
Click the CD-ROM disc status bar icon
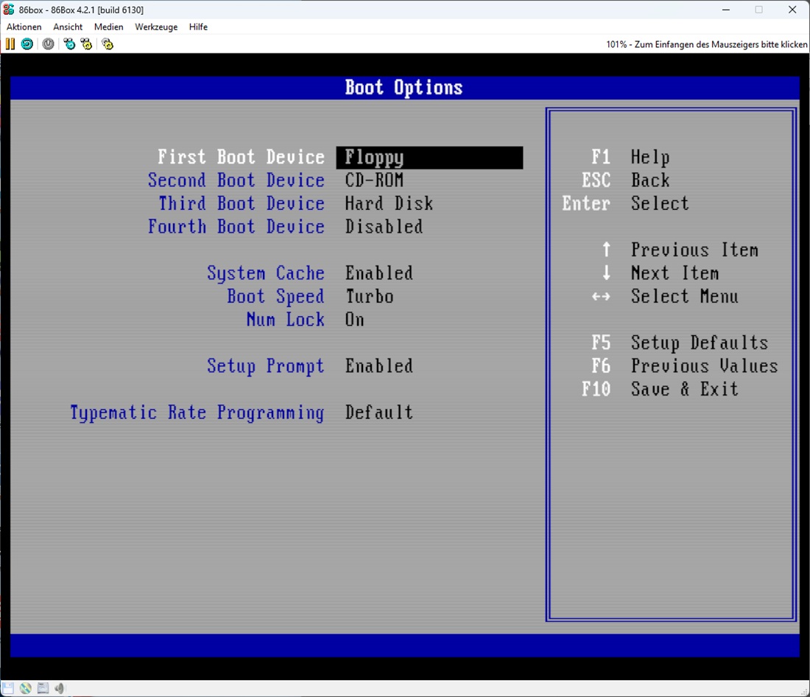pos(26,688)
